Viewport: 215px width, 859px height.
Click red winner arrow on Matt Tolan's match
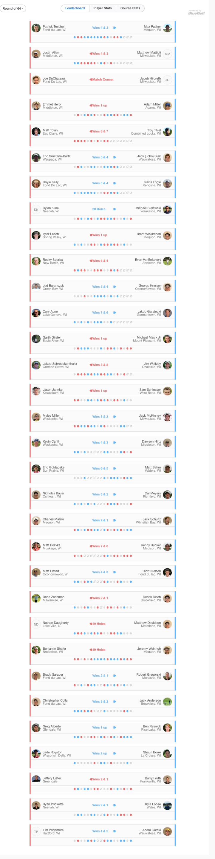[91, 131]
